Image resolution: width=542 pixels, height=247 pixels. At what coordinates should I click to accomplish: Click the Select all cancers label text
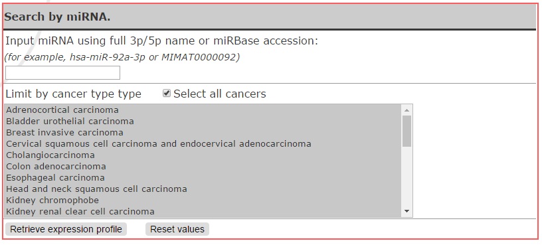[220, 94]
